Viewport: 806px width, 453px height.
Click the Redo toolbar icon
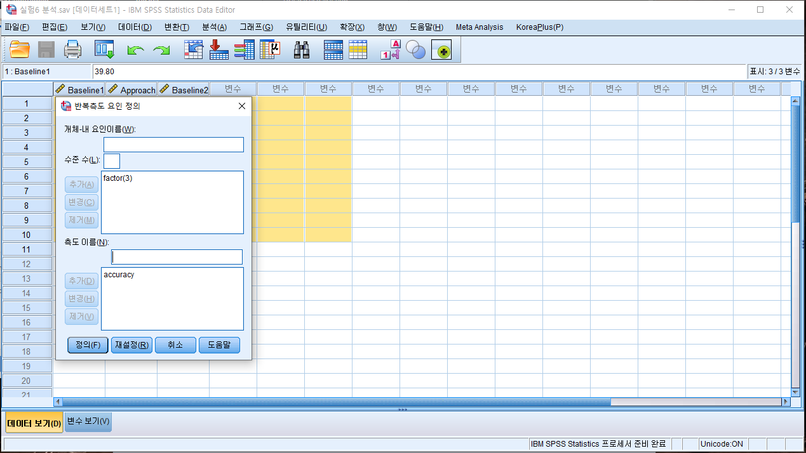click(161, 49)
